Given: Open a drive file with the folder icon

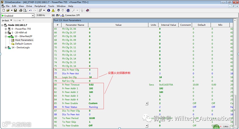Looking at the screenshot, I should pyautogui.click(x=8, y=10).
